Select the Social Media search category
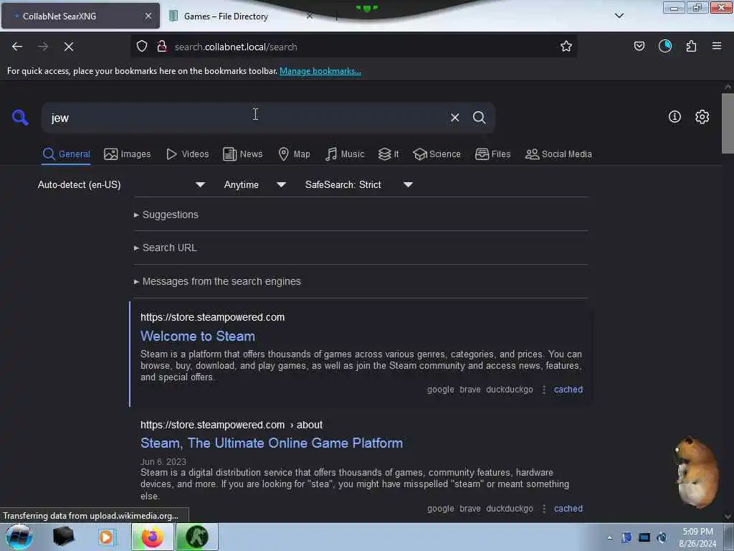734x551 pixels. pos(558,154)
